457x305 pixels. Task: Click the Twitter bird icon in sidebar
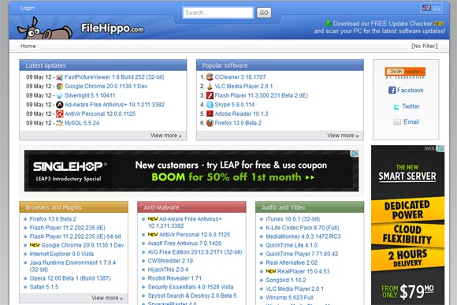(x=396, y=106)
